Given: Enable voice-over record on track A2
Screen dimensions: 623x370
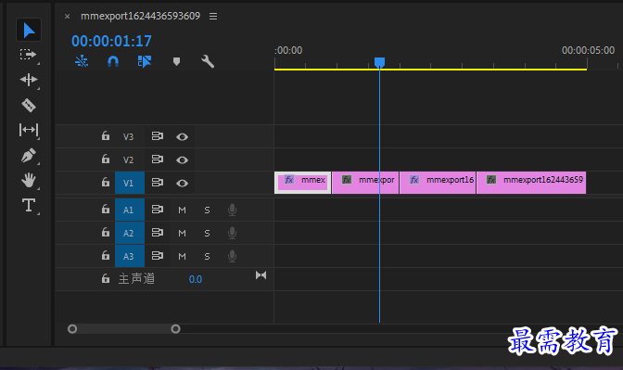Looking at the screenshot, I should [233, 233].
